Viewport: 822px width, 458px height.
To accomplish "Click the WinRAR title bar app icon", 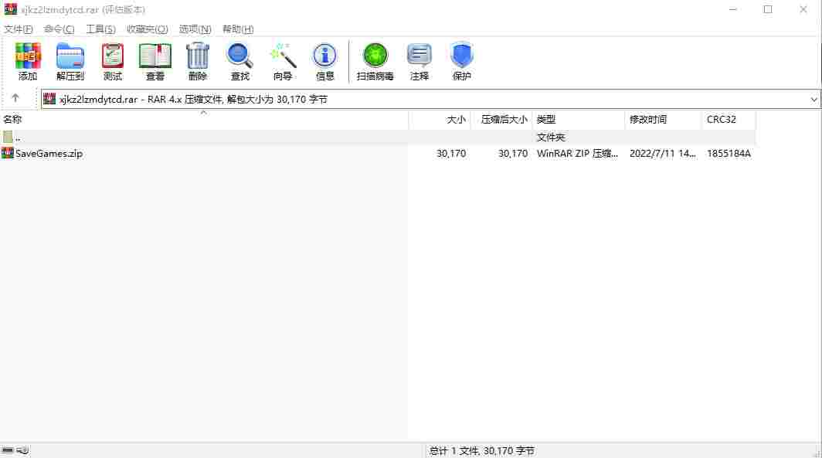I will coord(11,9).
